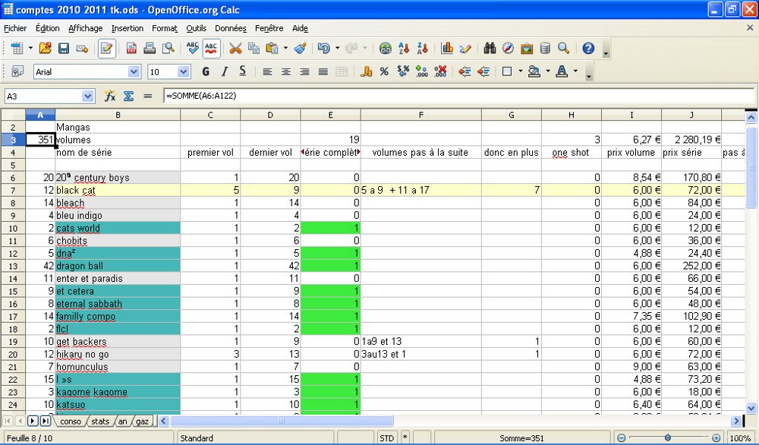Click the zoom in plus button
This screenshot has height=445, width=759.
(716, 437)
